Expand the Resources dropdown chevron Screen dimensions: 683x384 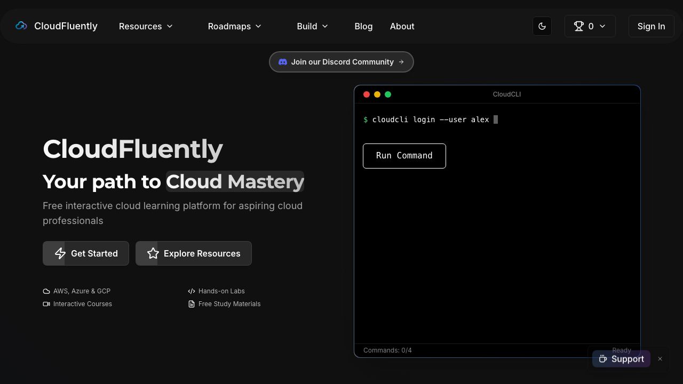pos(170,26)
